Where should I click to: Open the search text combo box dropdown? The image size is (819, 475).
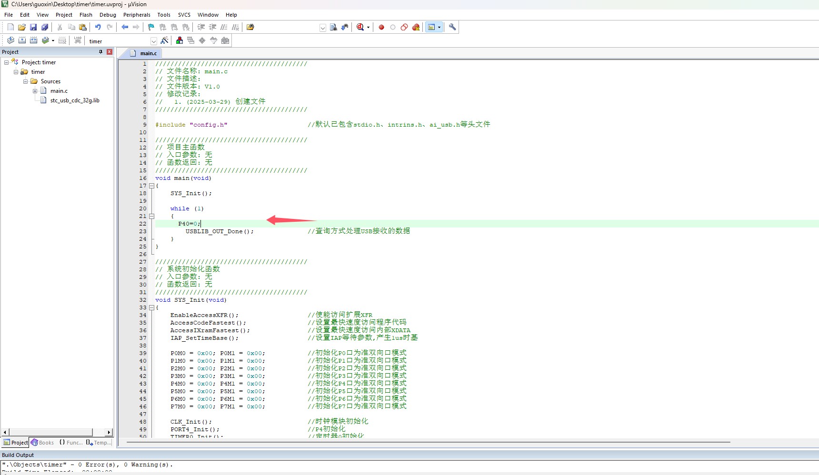[x=322, y=28]
